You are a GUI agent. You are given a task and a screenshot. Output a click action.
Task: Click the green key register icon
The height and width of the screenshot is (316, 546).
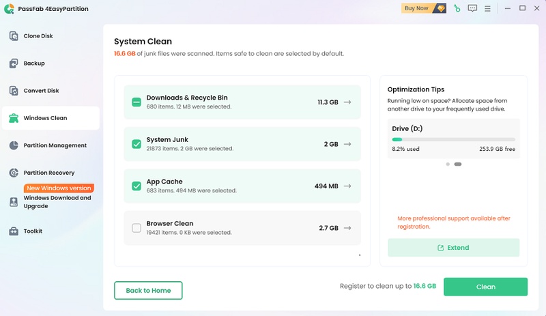(457, 8)
